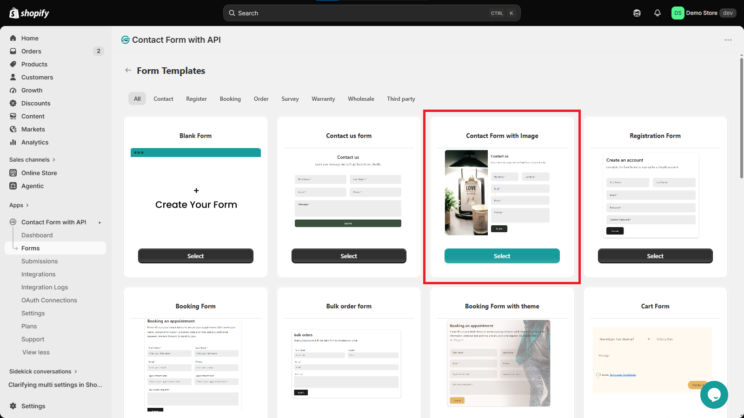Select the All templates tab
Image resolution: width=744 pixels, height=418 pixels.
[x=137, y=98]
